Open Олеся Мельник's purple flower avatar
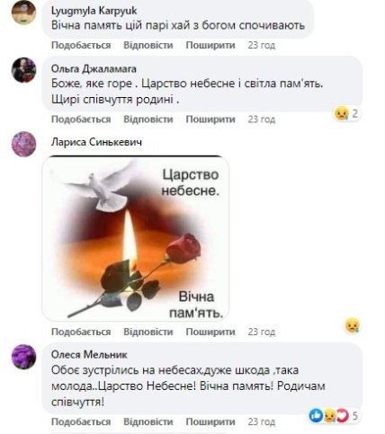Screen dimensions: 385x434 [23, 357]
